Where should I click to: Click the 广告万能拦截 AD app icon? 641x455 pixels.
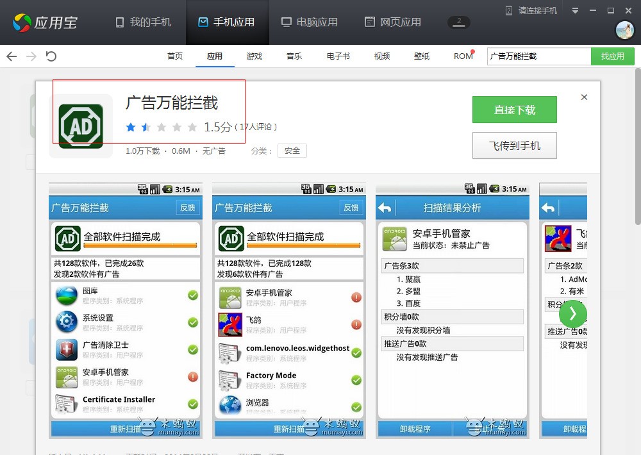pos(81,126)
